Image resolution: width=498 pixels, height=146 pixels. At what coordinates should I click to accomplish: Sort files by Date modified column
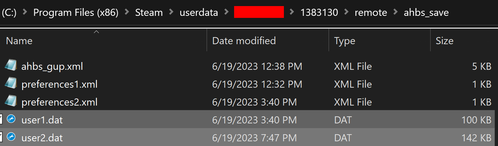(244, 41)
